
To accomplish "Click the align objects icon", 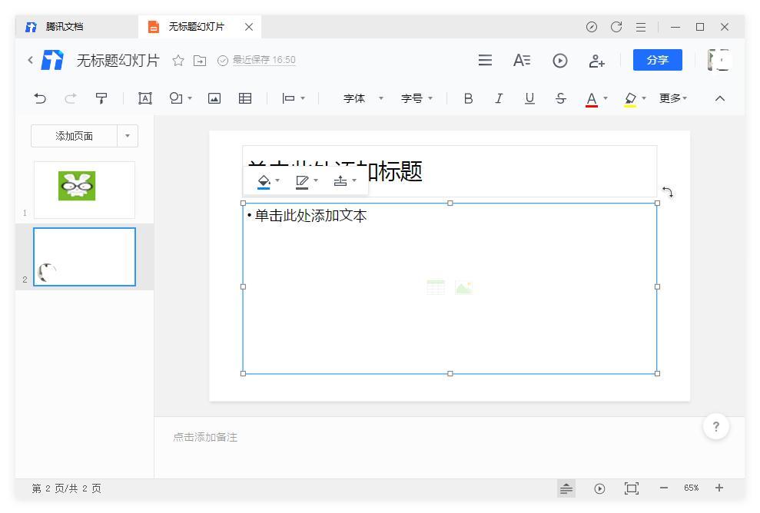I will pos(289,98).
